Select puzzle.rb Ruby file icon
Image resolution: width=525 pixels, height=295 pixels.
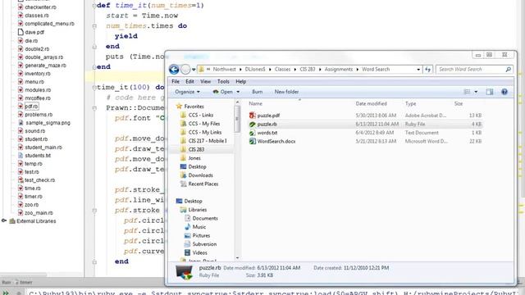253,124
